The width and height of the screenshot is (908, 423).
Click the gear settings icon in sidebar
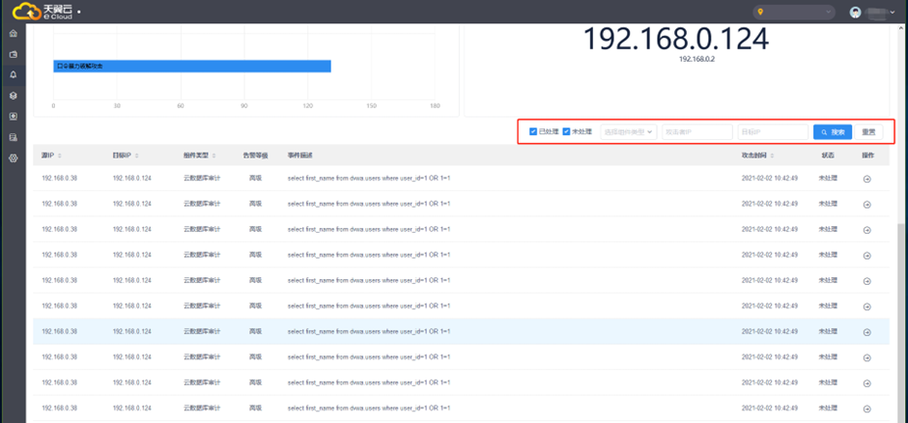13,157
